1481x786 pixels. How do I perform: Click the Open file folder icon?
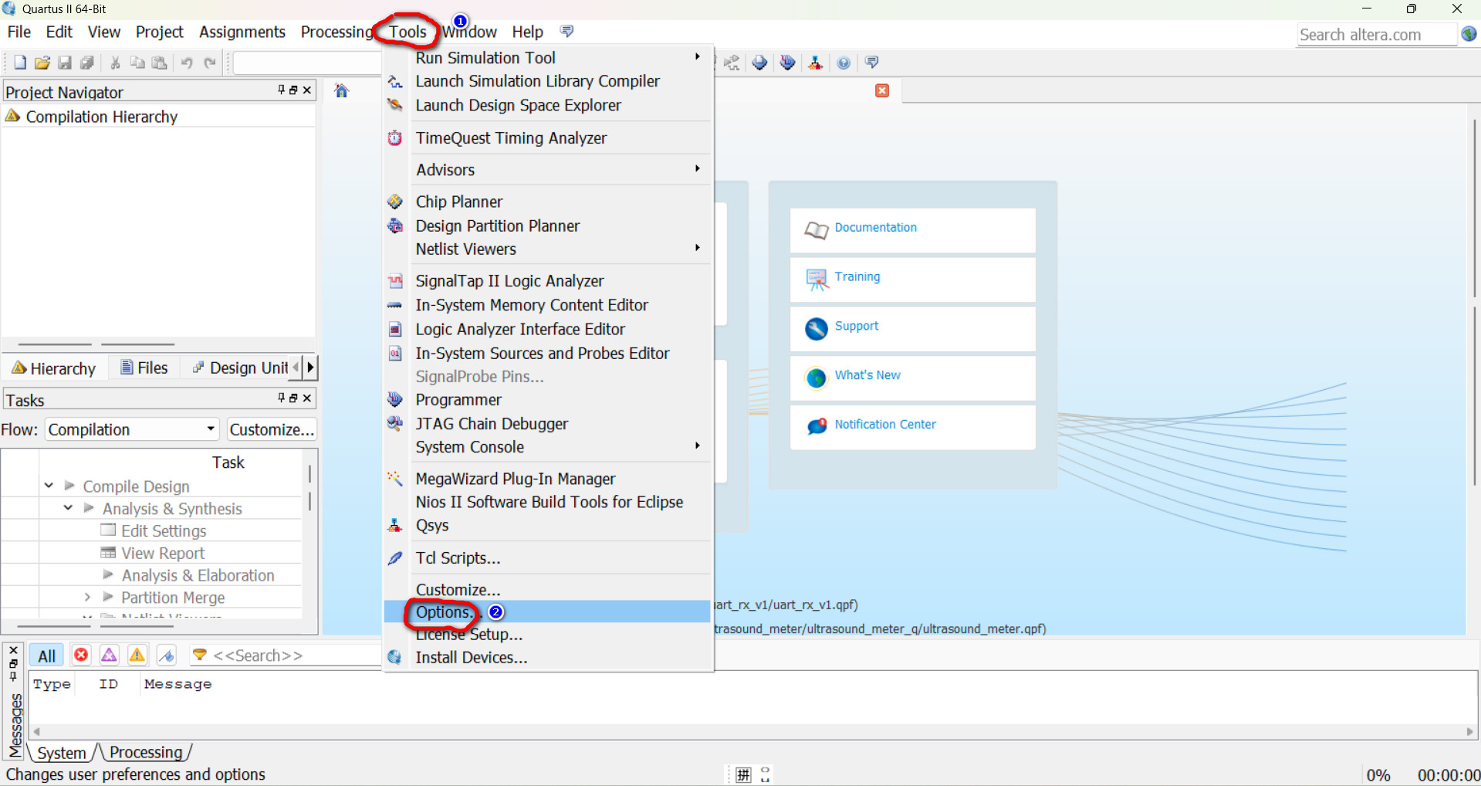point(42,63)
